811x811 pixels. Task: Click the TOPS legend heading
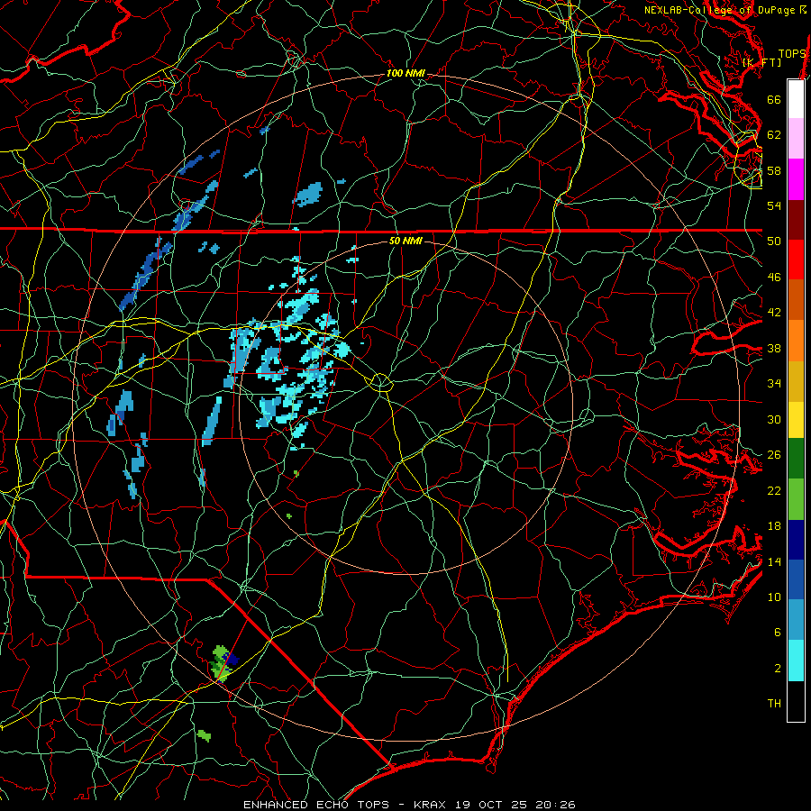click(791, 54)
